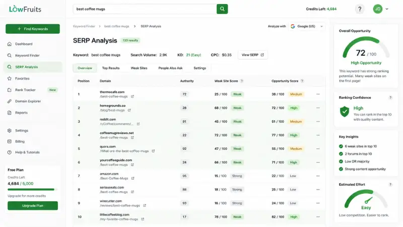The image size is (403, 227).
Task: Click the wirecutter.com domain name
Action: 111,201
